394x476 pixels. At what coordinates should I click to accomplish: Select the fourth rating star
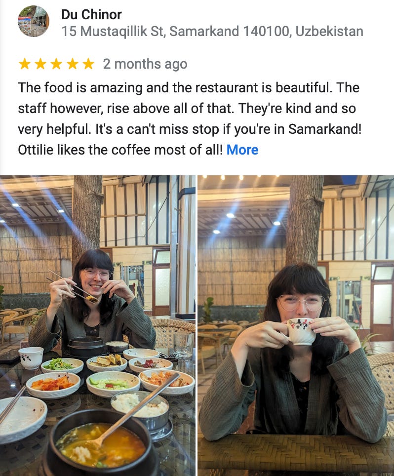click(72, 64)
